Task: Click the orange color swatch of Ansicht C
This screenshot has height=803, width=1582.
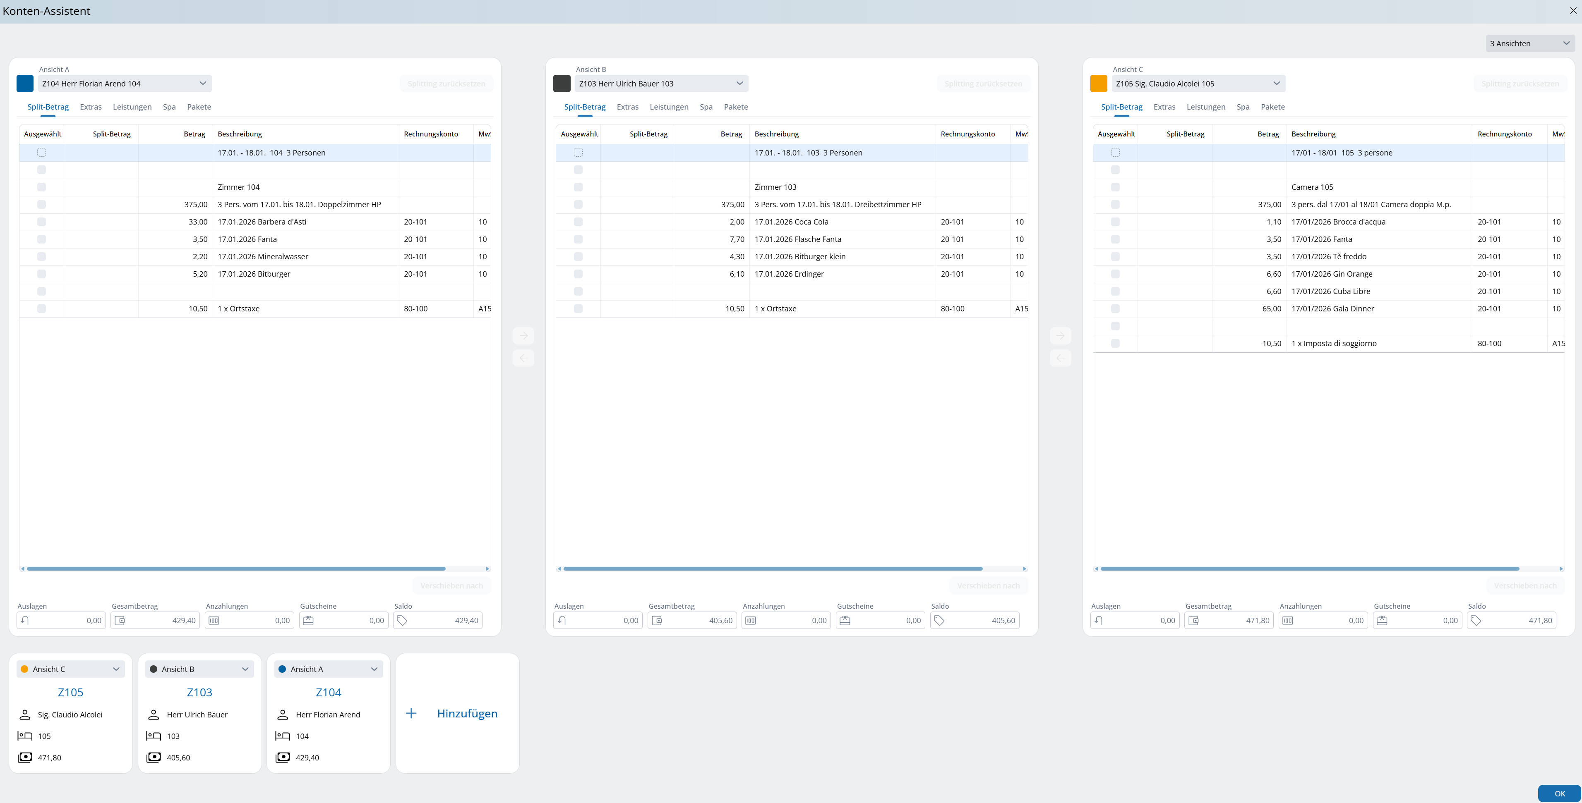Action: [1098, 84]
